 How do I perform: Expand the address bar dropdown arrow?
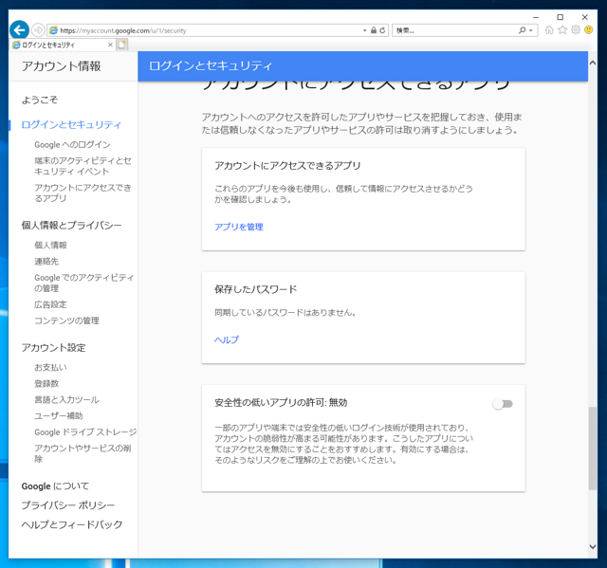coord(364,30)
